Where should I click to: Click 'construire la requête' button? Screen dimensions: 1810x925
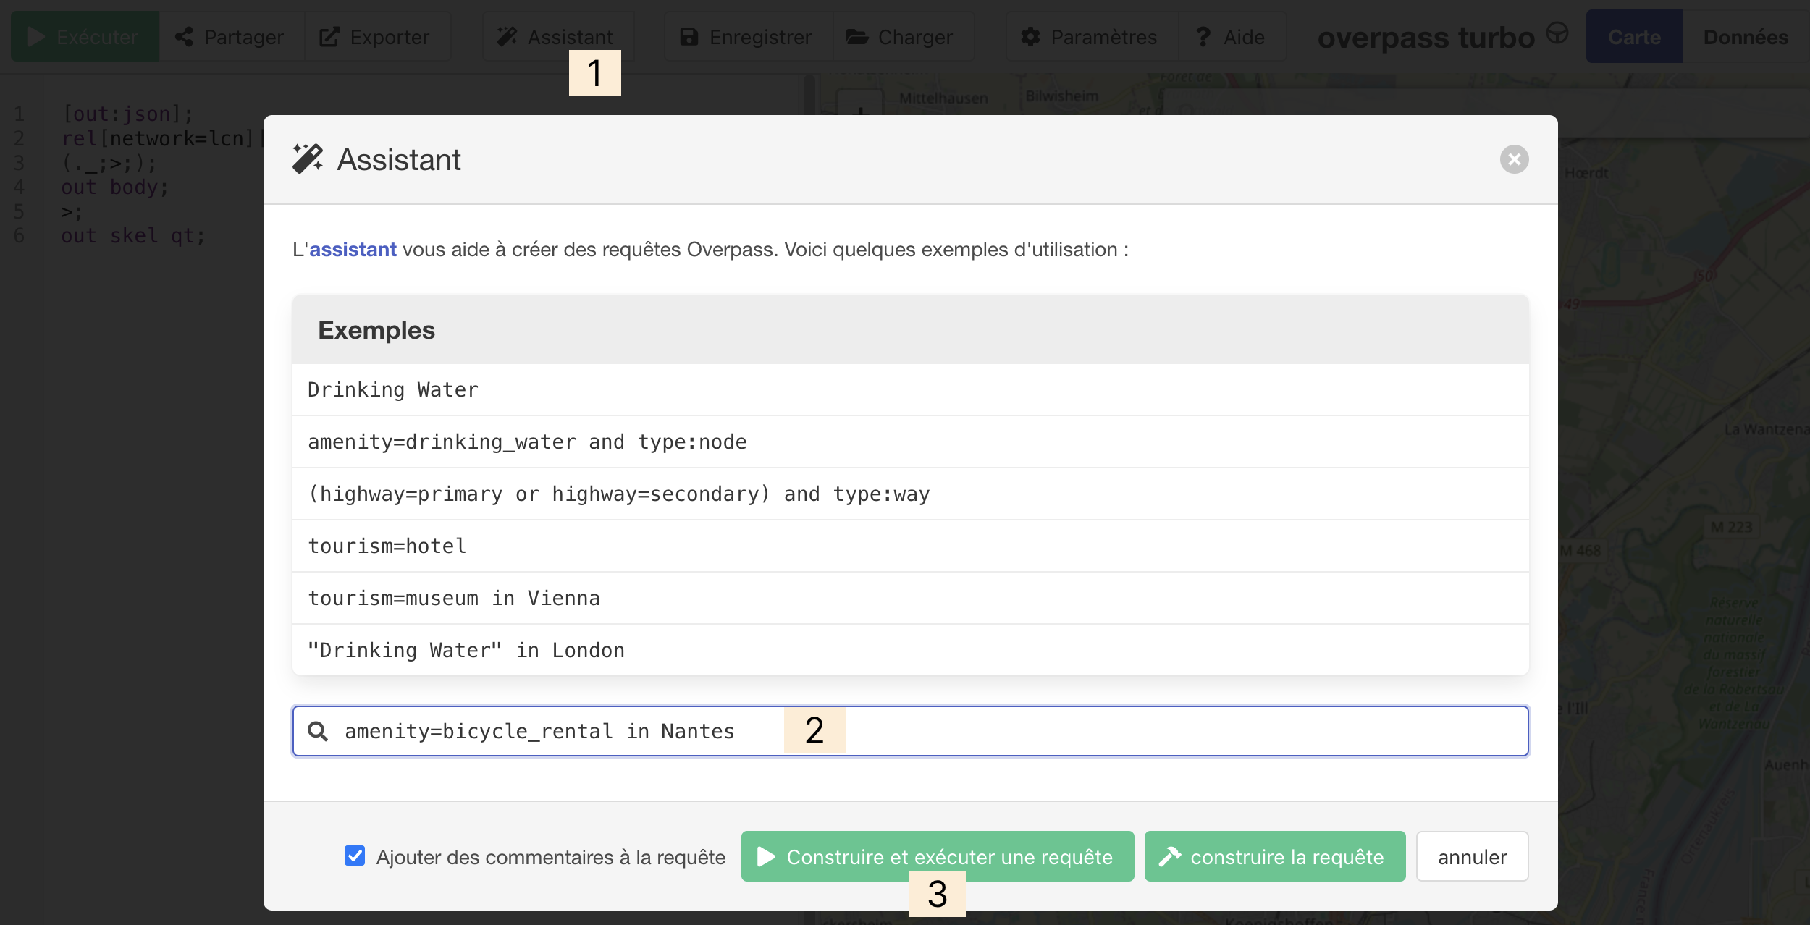tap(1275, 856)
